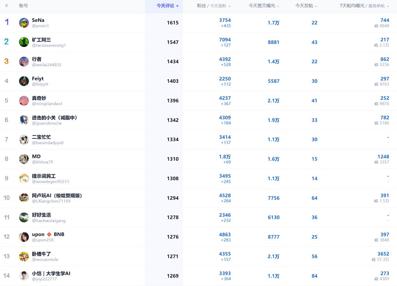Select exposure value 6130
Image resolution: width=397 pixels, height=286 pixels.
pyautogui.click(x=274, y=217)
